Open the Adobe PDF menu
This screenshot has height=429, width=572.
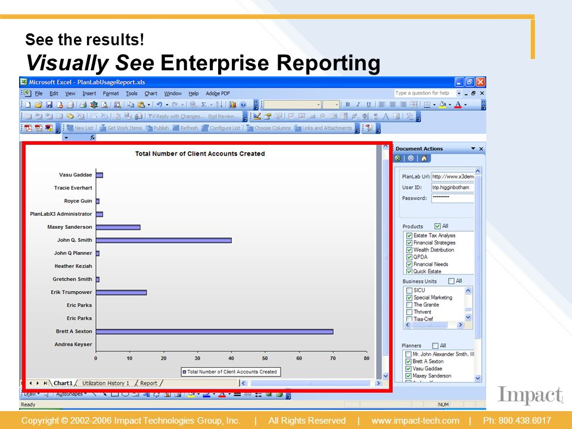[x=218, y=94]
